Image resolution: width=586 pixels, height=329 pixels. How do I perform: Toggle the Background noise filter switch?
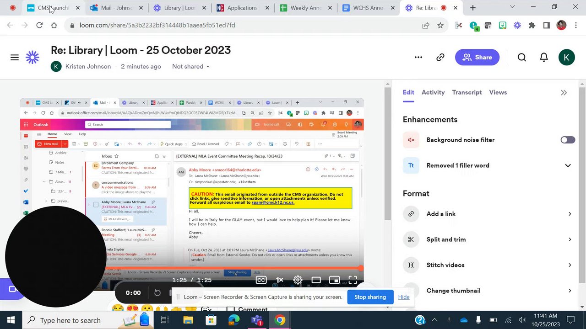(x=568, y=140)
